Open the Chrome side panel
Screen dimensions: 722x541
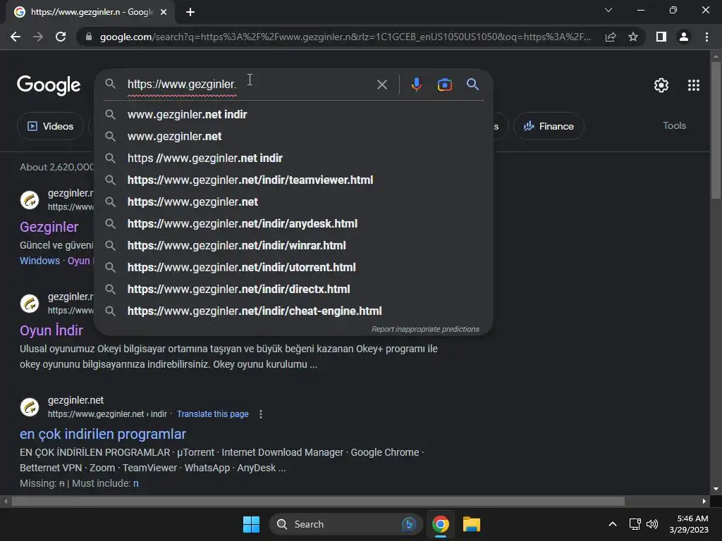tap(661, 37)
